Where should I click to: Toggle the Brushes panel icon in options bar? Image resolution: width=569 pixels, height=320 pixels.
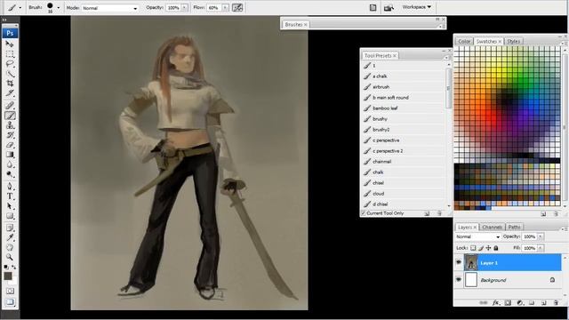coord(373,7)
